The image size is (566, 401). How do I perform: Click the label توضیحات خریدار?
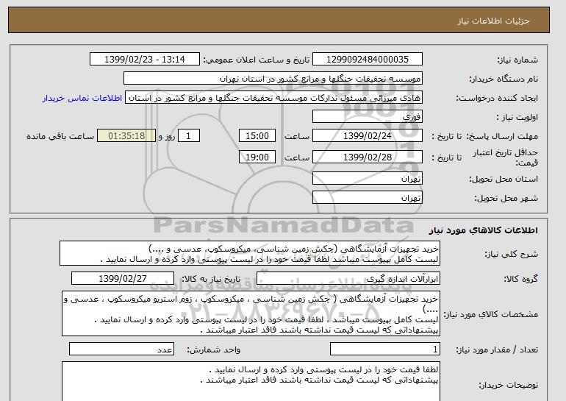[x=508, y=385]
